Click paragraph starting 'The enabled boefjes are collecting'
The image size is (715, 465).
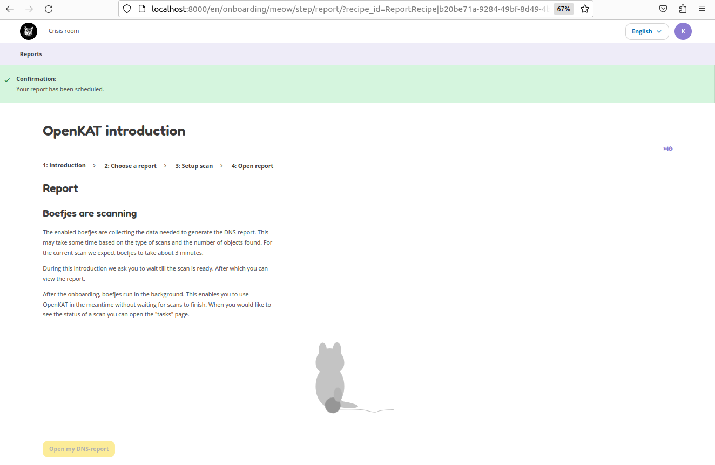[157, 242]
